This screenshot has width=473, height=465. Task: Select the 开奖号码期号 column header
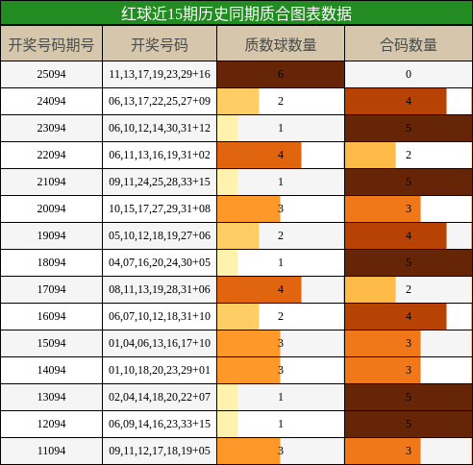click(x=51, y=44)
